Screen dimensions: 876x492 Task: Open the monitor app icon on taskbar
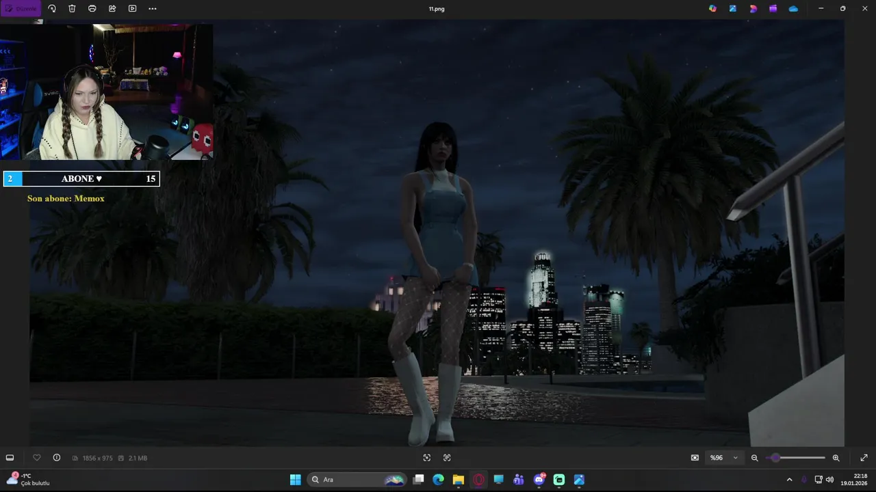(x=498, y=480)
